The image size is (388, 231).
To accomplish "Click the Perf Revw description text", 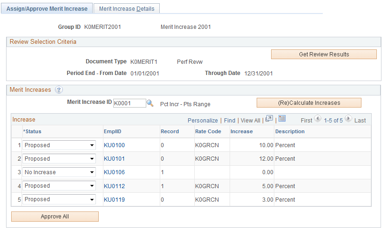I will pos(190,62).
